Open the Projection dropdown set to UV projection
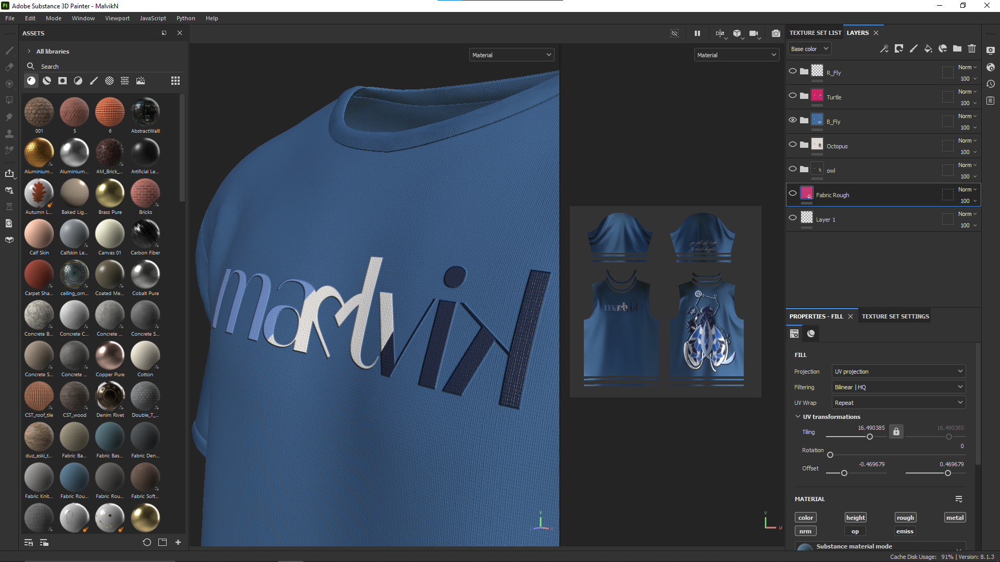The image size is (1000, 562). click(x=898, y=372)
